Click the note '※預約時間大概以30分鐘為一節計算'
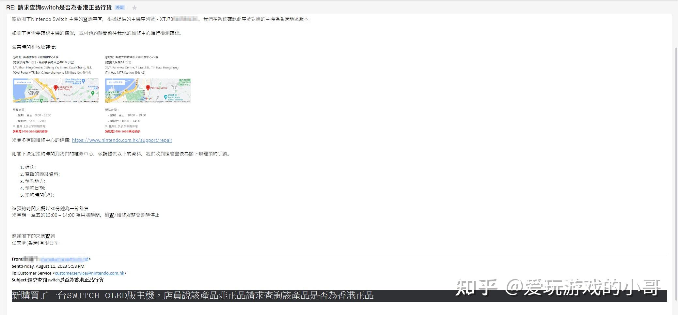Screen dimensions: 678x315 pyautogui.click(x=50, y=208)
